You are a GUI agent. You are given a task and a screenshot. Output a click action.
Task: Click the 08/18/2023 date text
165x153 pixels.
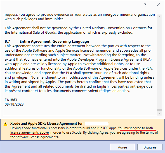pos(14,104)
